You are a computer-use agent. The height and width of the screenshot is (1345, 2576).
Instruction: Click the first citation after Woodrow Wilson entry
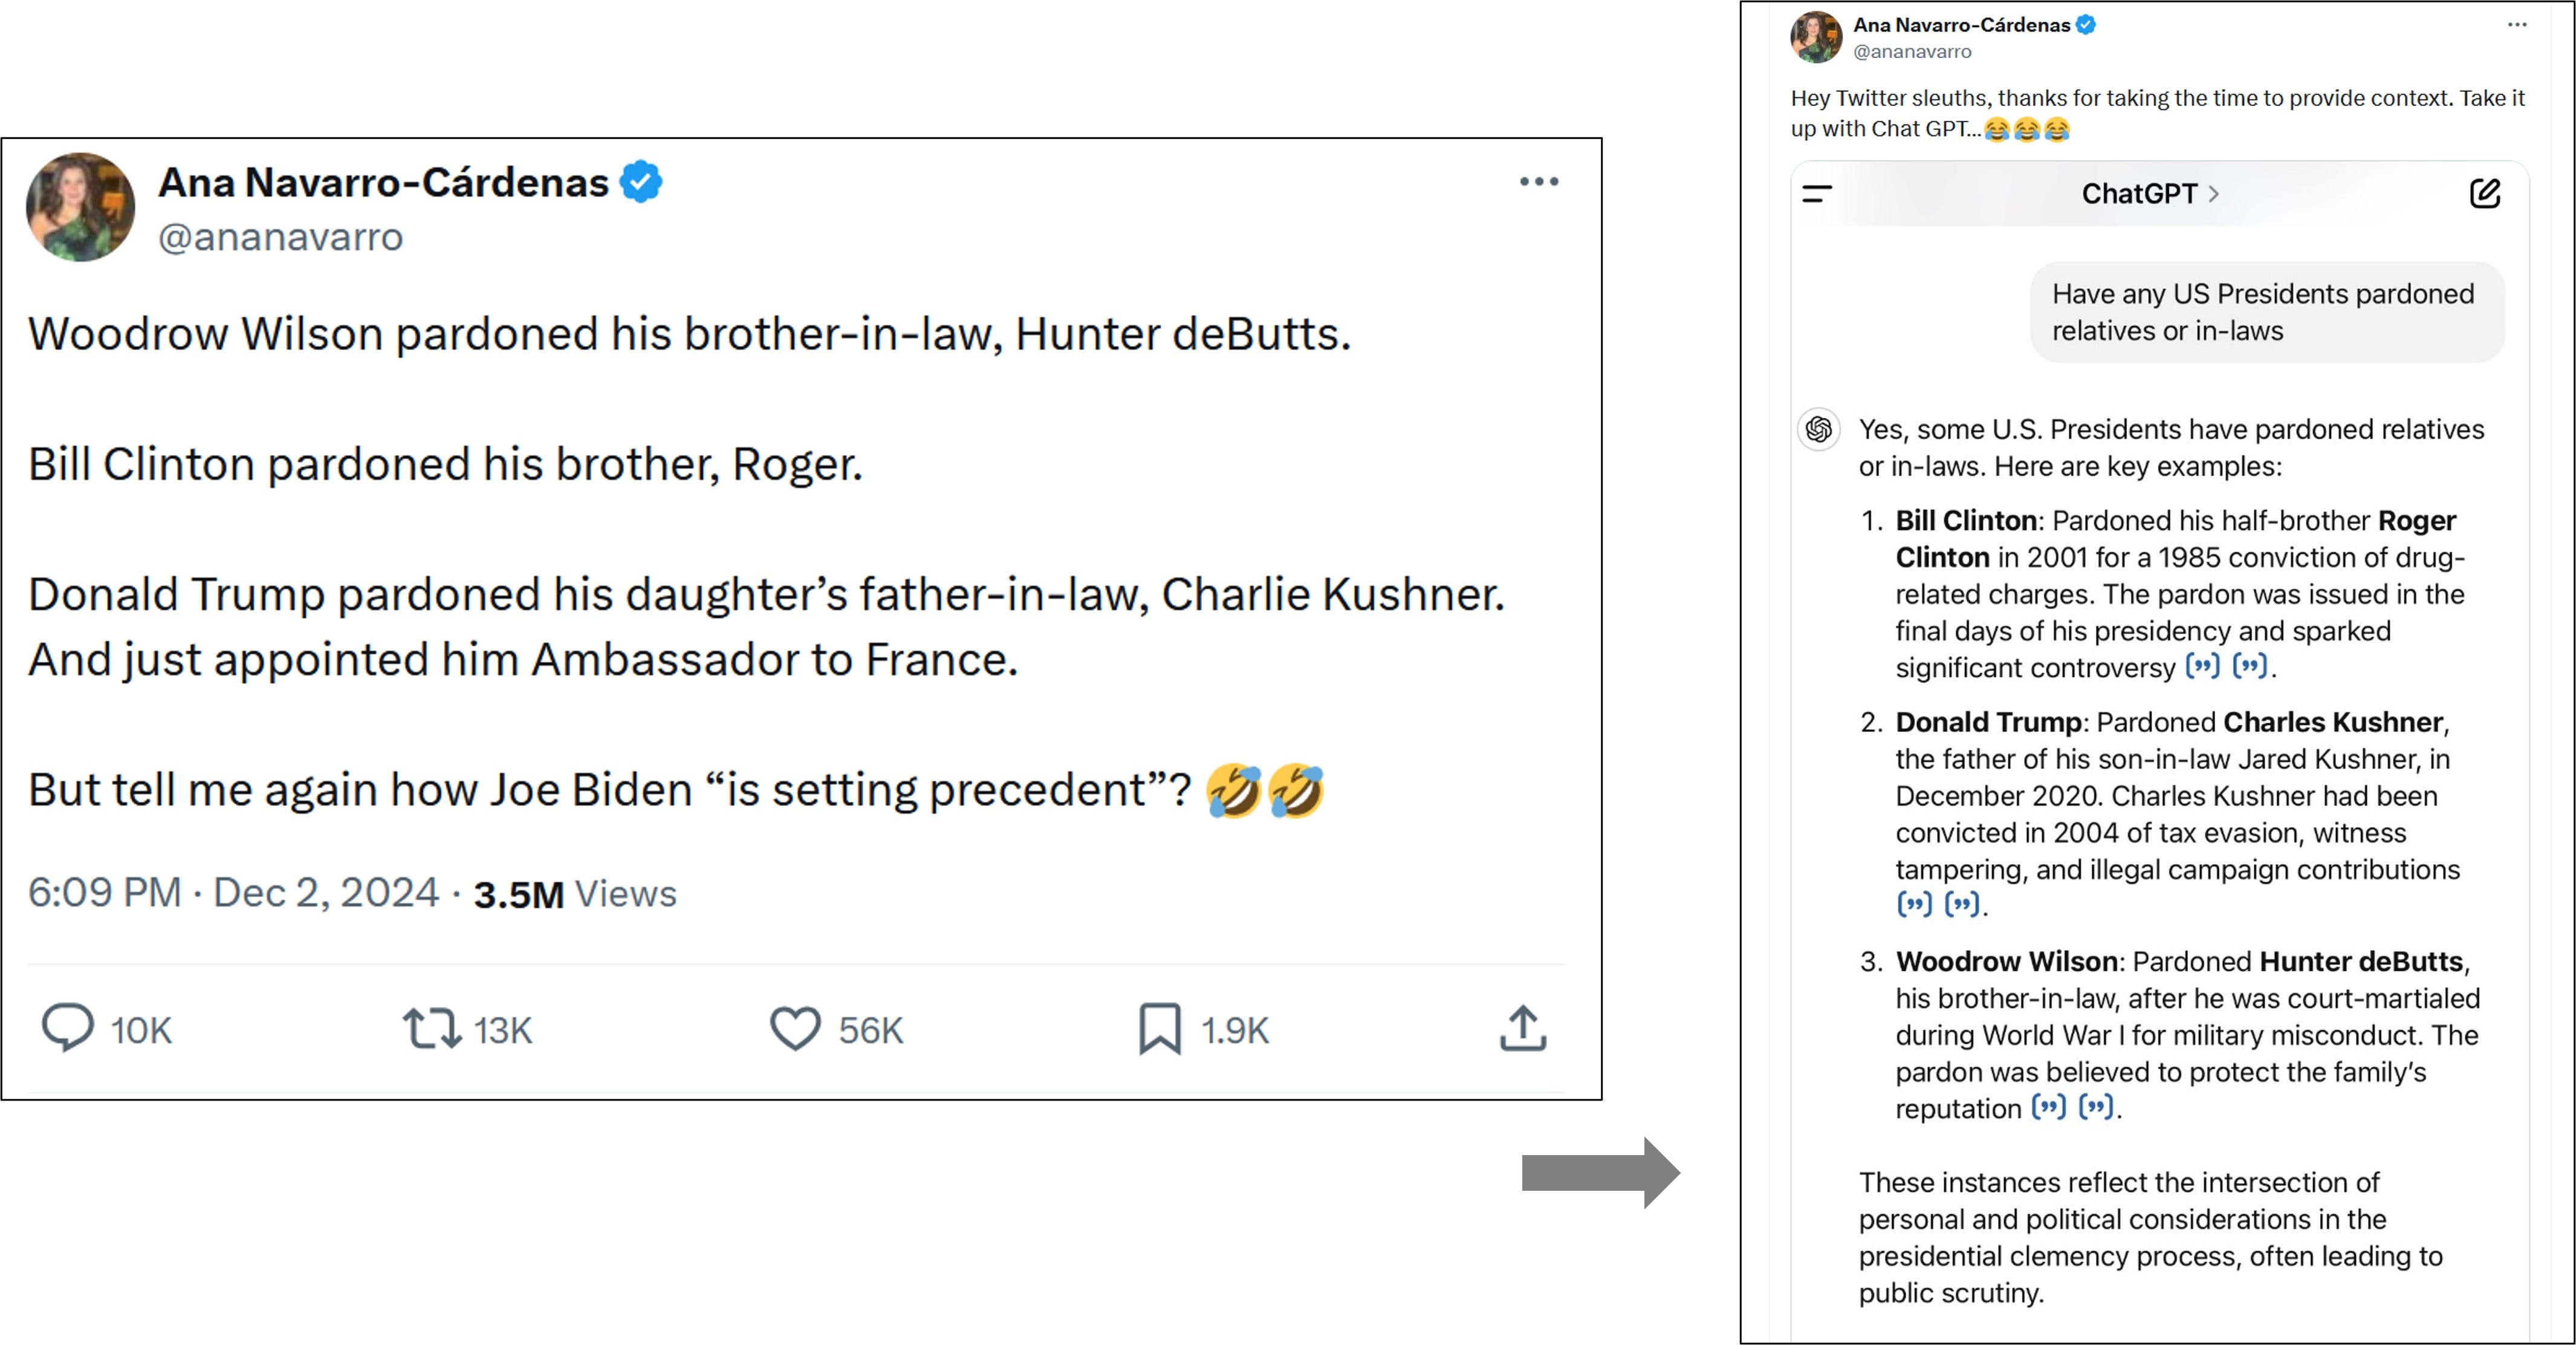[x=2049, y=1107]
